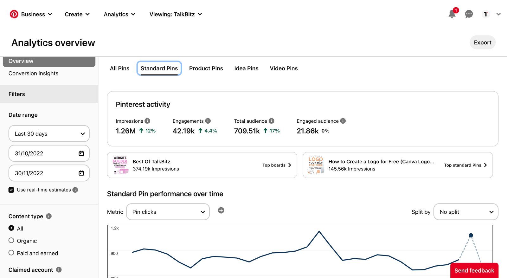Click the Content type info icon

click(x=49, y=216)
